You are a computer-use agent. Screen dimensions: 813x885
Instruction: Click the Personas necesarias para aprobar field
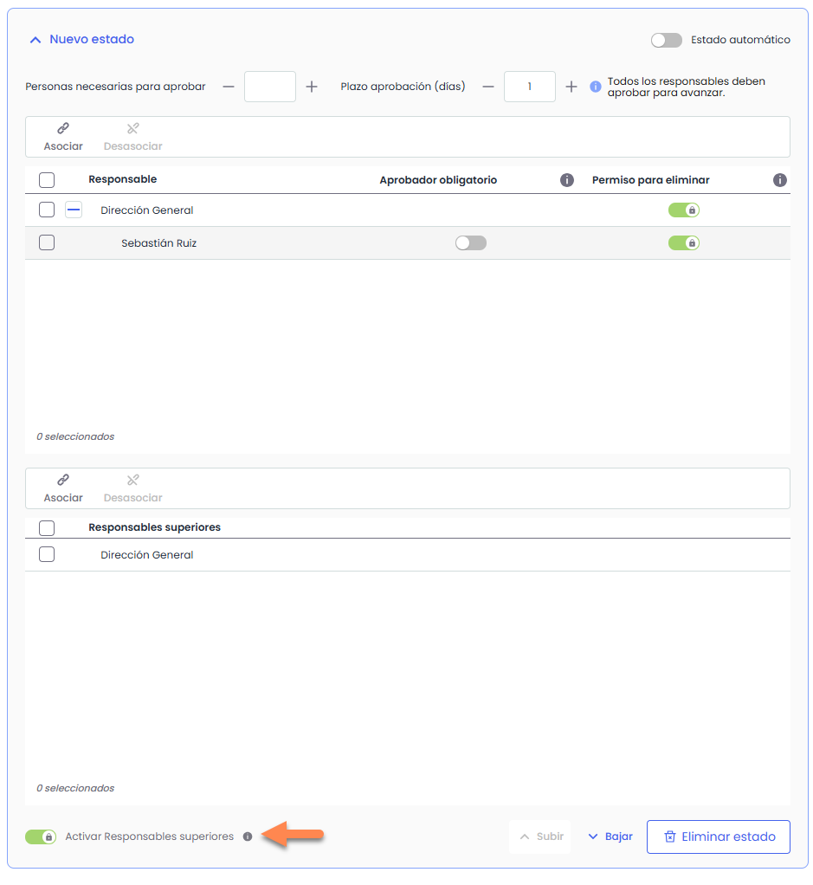tap(270, 87)
